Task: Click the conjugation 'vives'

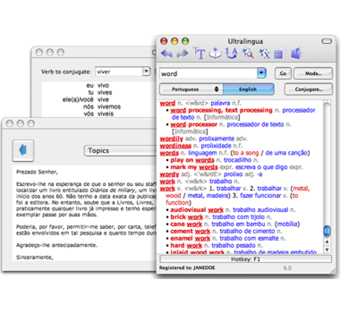Action: [x=104, y=92]
